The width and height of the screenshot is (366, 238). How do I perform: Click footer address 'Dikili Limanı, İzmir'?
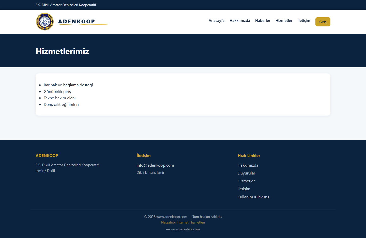pos(150,172)
